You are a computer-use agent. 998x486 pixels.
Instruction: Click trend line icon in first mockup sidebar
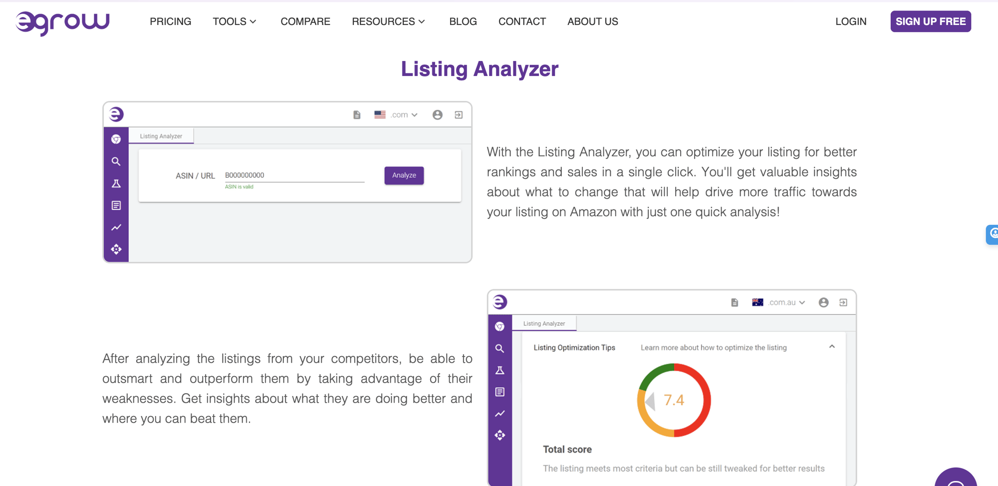[116, 227]
